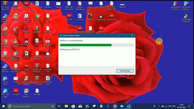Select the UAN CARD PDF icon
Viewport: 194px width, 109px height.
(x=80, y=30)
